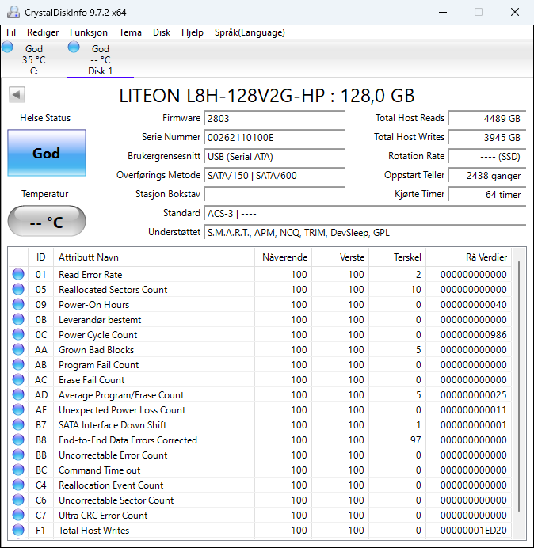
Task: Click the Total Host Reads 4489 GB value
Action: click(x=486, y=119)
